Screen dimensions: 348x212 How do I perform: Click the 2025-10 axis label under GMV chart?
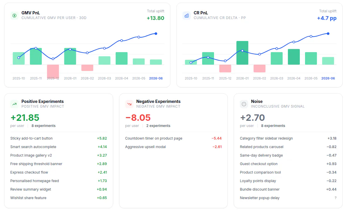(19, 78)
